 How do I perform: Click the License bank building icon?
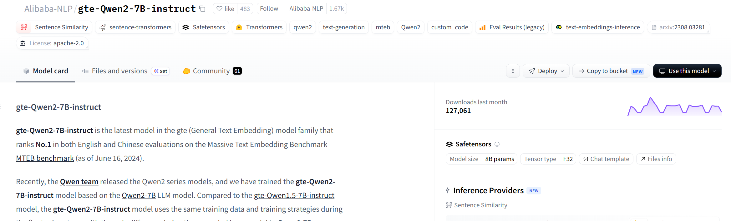tap(23, 43)
